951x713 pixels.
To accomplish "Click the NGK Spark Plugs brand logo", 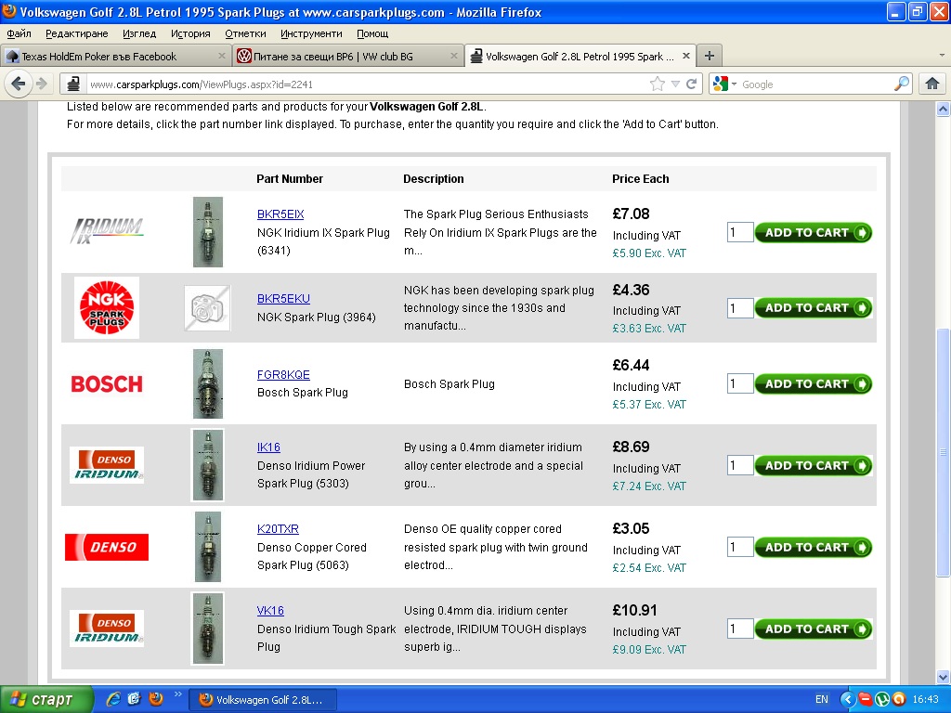I will coord(107,307).
